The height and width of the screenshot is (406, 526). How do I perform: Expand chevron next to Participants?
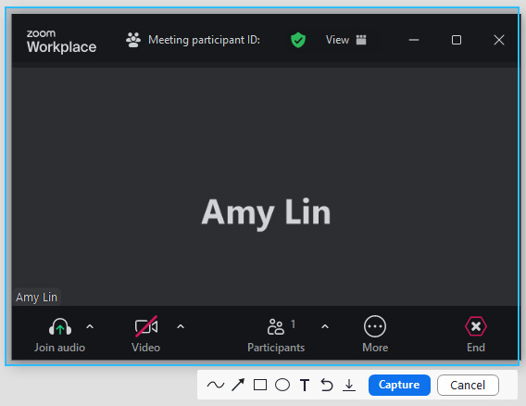click(325, 326)
